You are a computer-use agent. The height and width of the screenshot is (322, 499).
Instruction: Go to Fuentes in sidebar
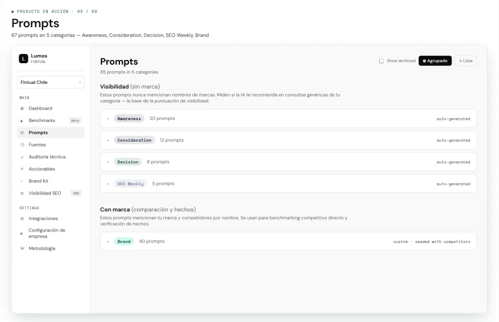51,145
